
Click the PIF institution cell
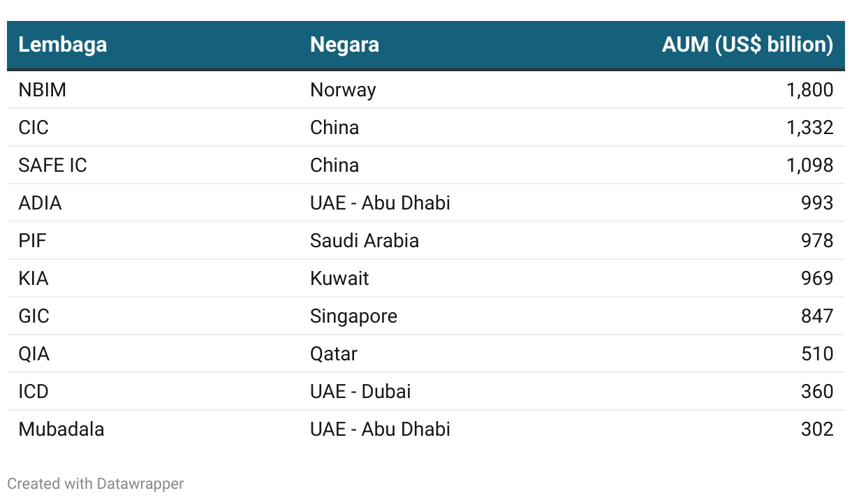pos(32,241)
